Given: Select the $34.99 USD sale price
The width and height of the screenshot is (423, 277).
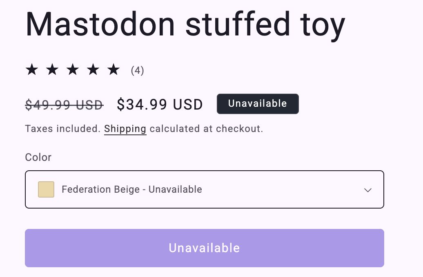Looking at the screenshot, I should [x=160, y=104].
